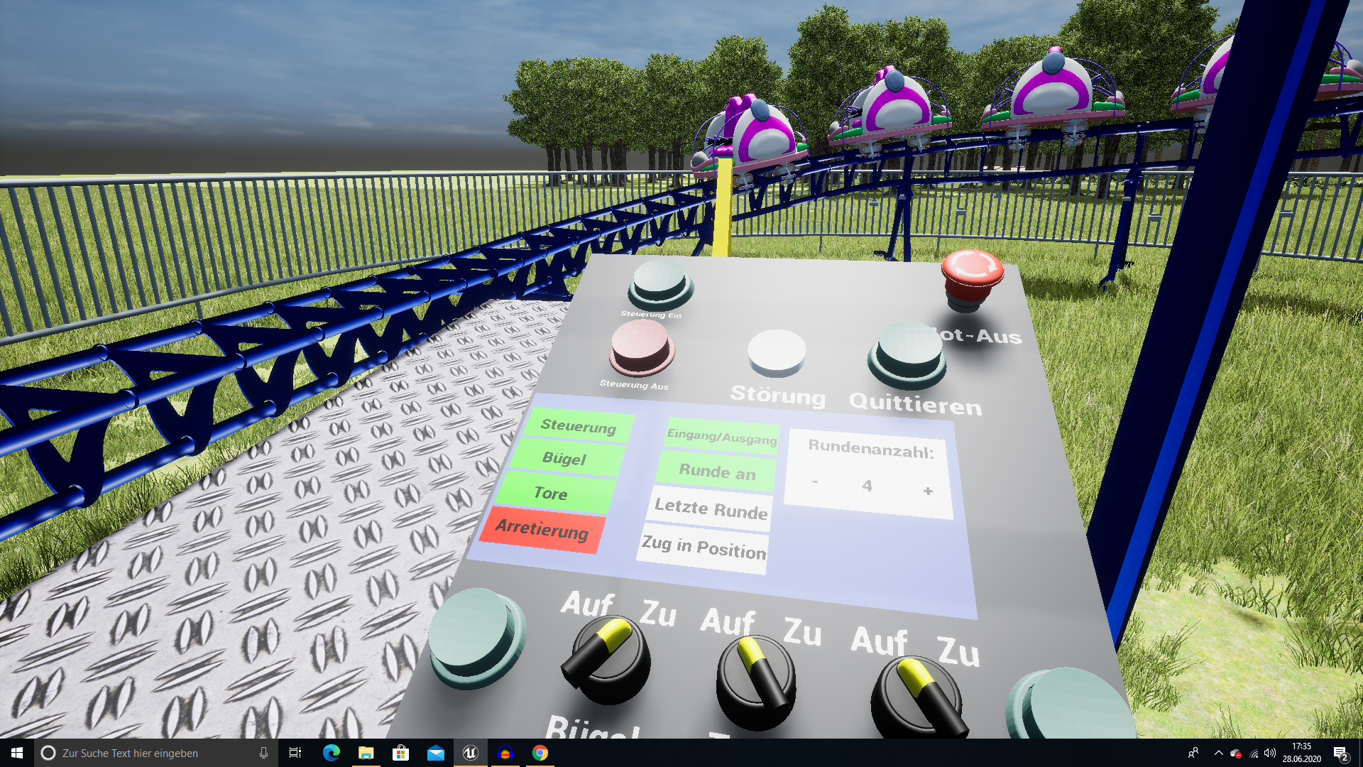This screenshot has height=767, width=1363.
Task: Open Unreal Engine from the taskbar
Action: (x=470, y=753)
